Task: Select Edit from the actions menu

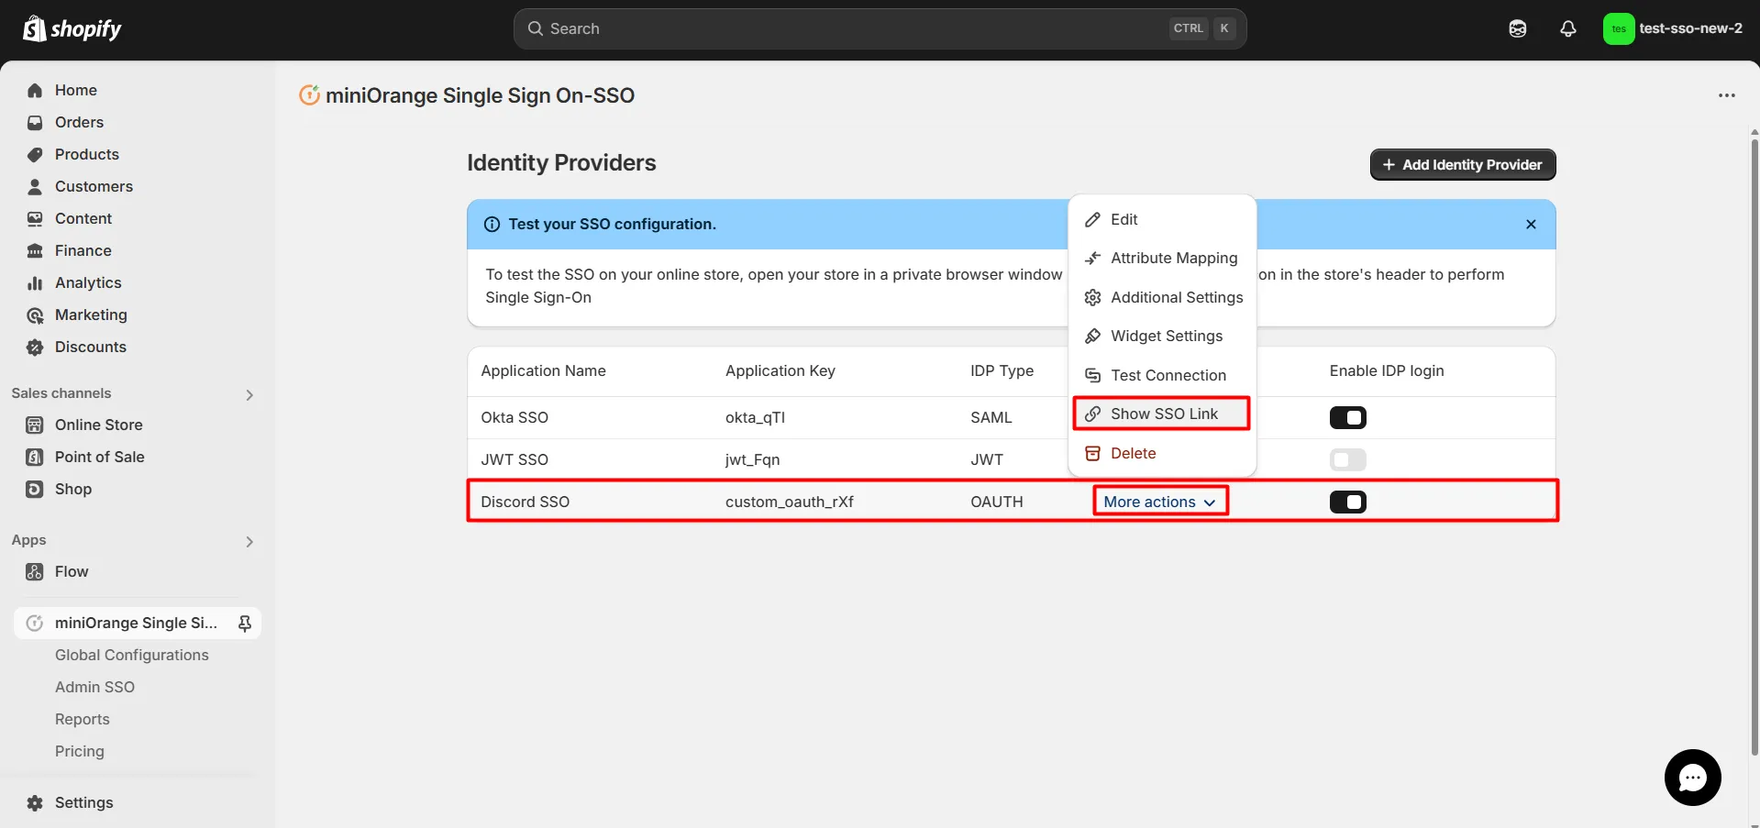Action: point(1162,220)
